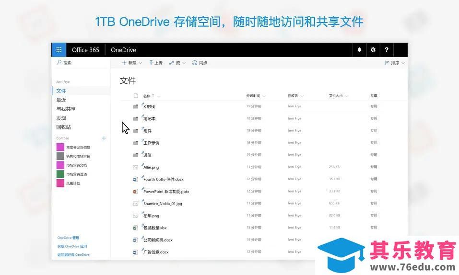Click 专用 sharing status for X 射线
The image size is (459, 275).
pos(374,106)
